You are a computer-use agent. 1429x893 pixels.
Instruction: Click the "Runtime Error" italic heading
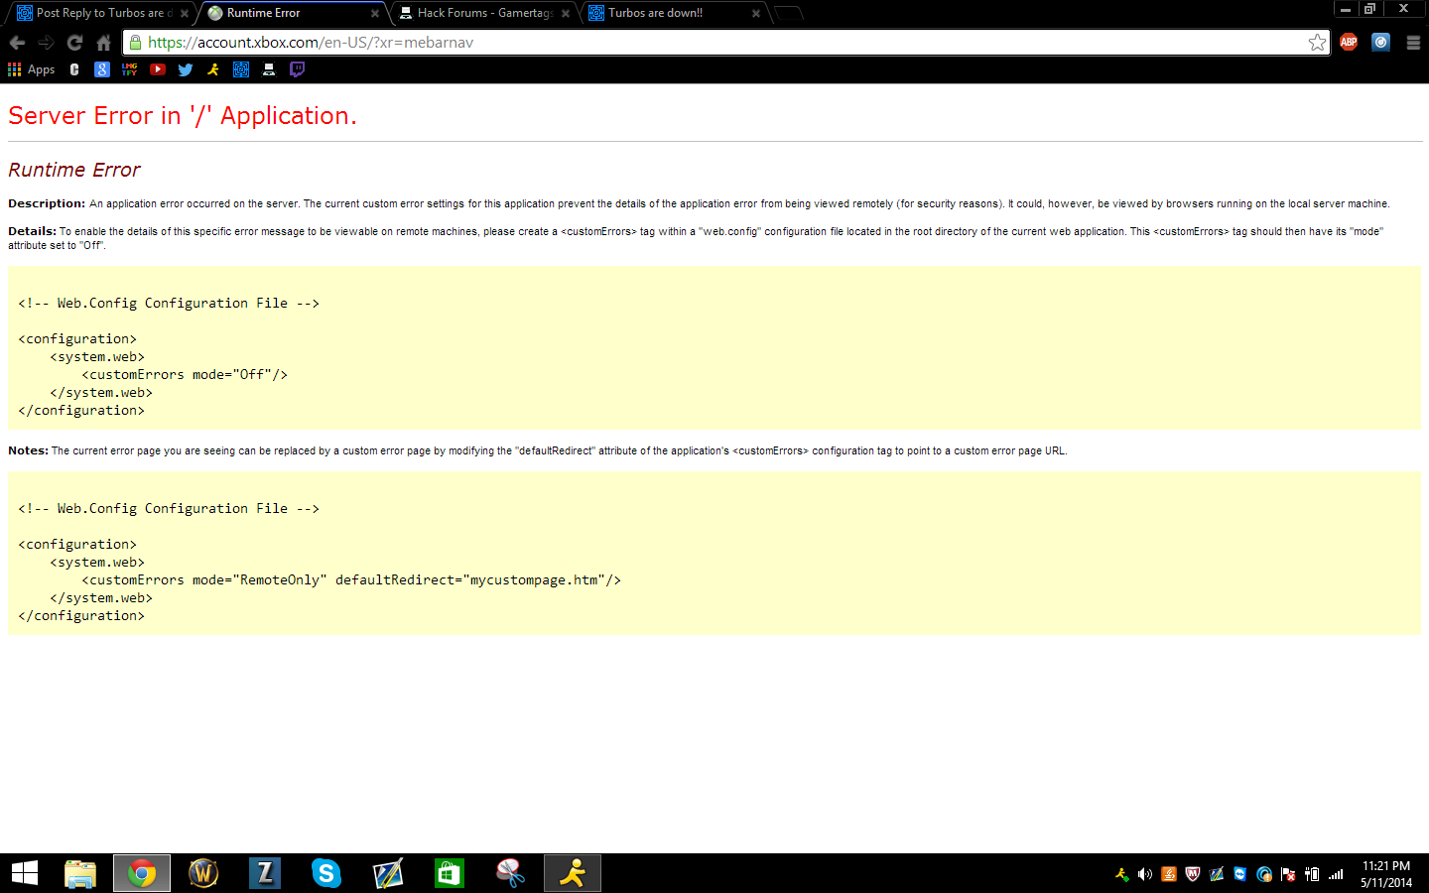click(x=74, y=170)
